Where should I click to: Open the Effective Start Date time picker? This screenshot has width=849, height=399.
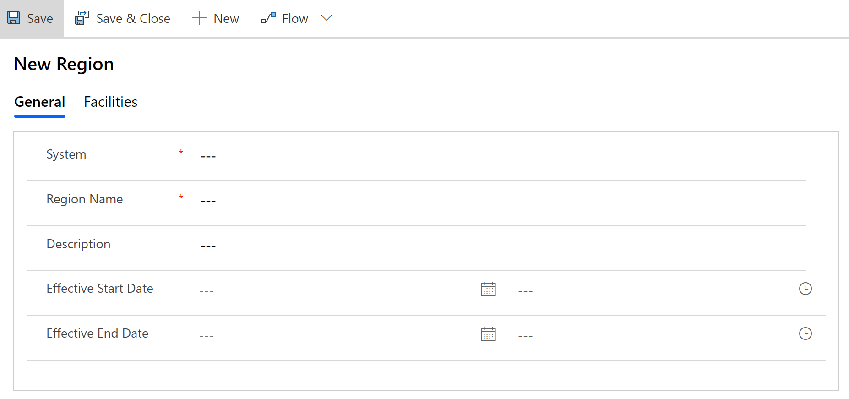(x=805, y=289)
